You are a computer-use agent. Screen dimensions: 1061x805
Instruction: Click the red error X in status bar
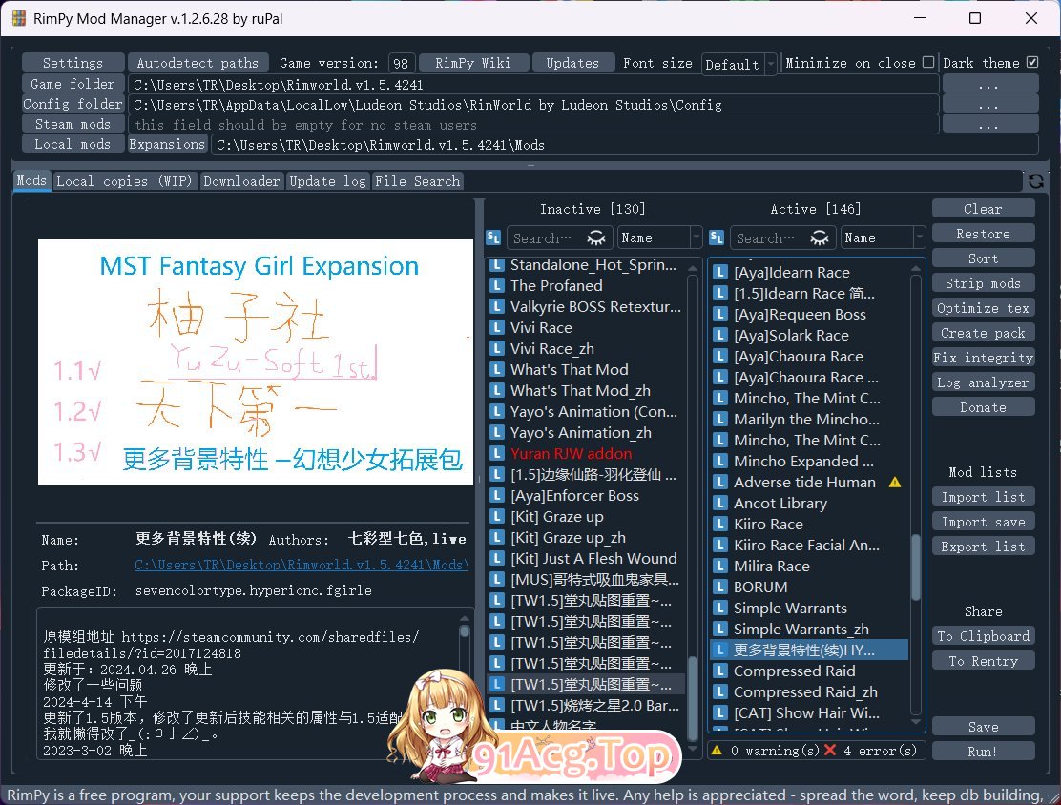[830, 751]
